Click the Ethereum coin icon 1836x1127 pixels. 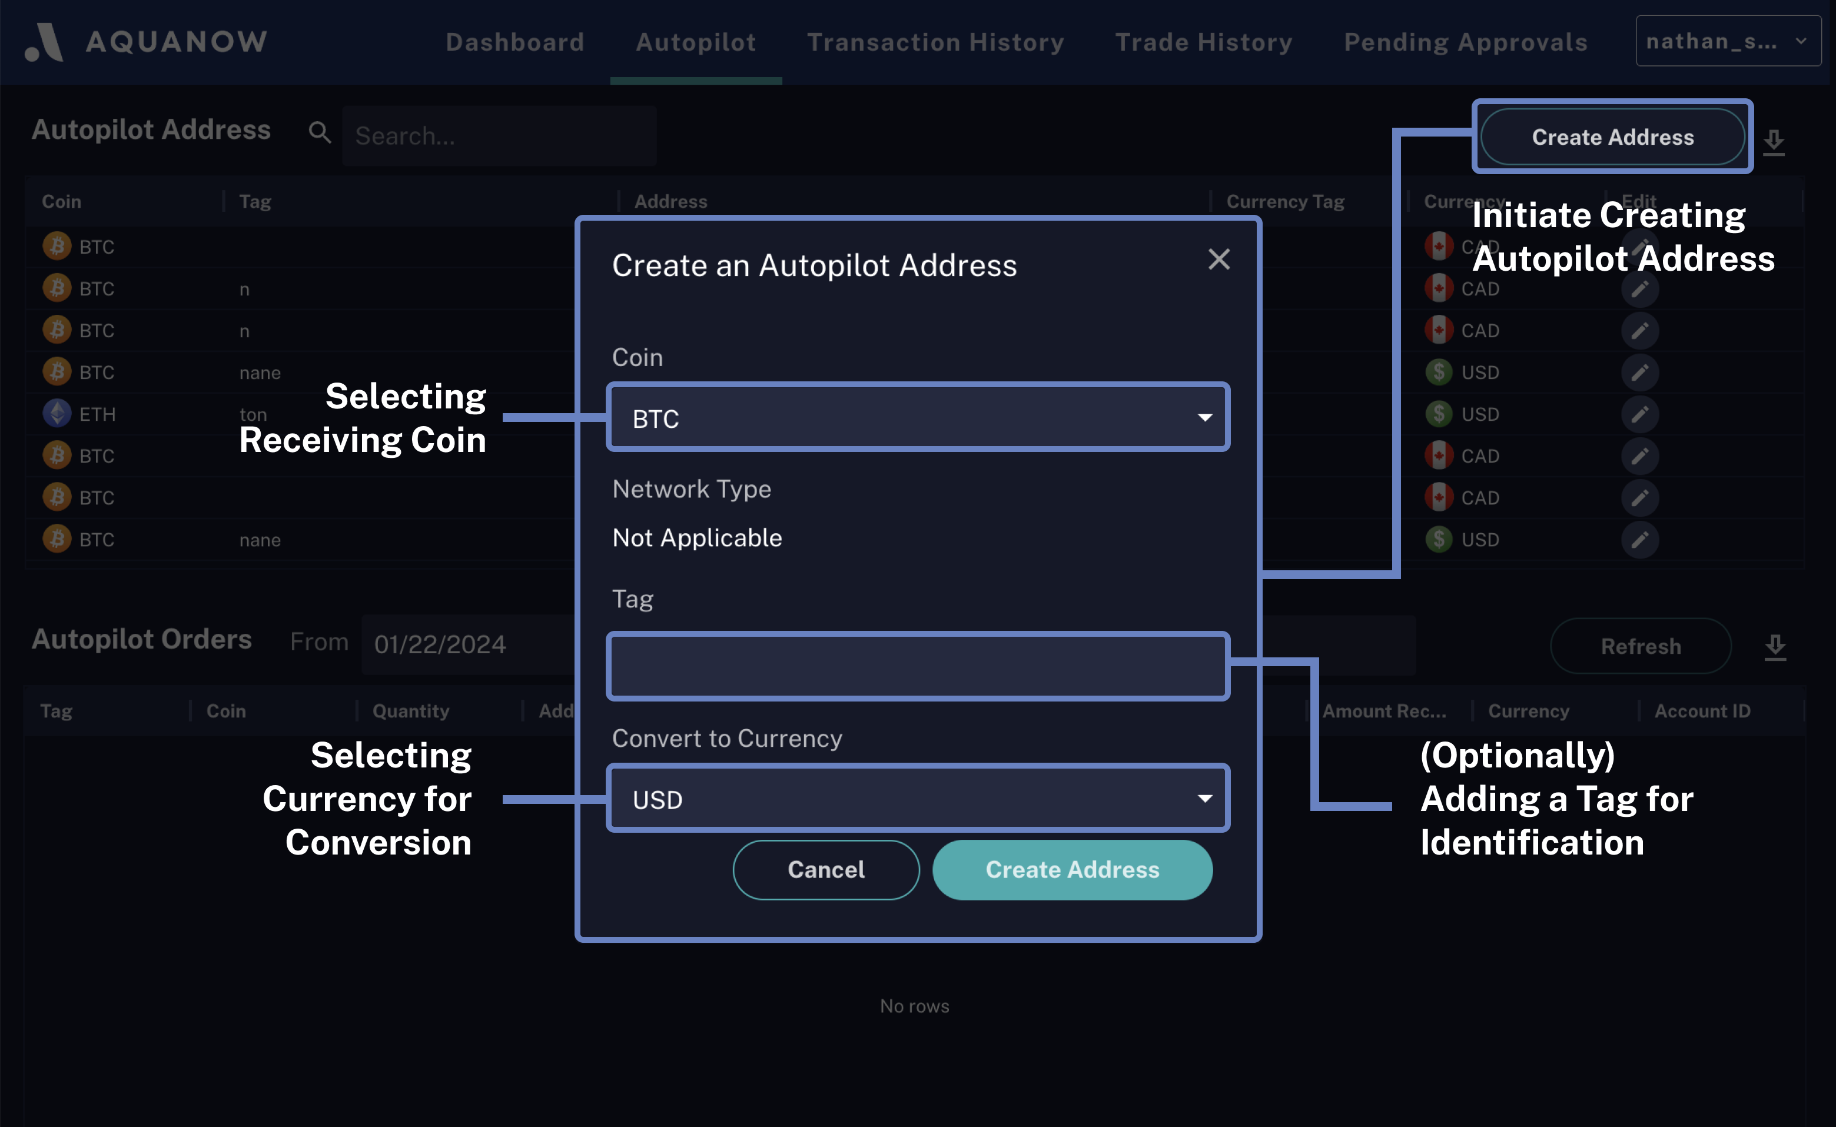[x=58, y=414]
